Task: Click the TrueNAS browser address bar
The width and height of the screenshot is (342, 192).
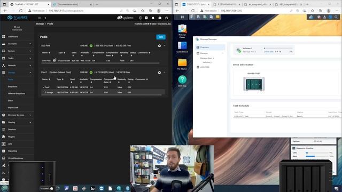Action: coord(83,11)
